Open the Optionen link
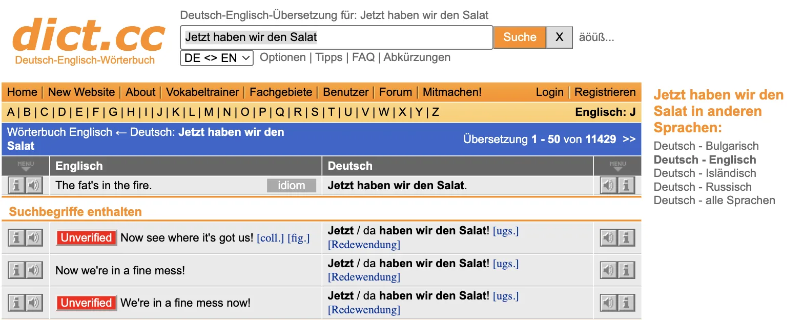Viewport: 803px width, 320px height. (282, 57)
